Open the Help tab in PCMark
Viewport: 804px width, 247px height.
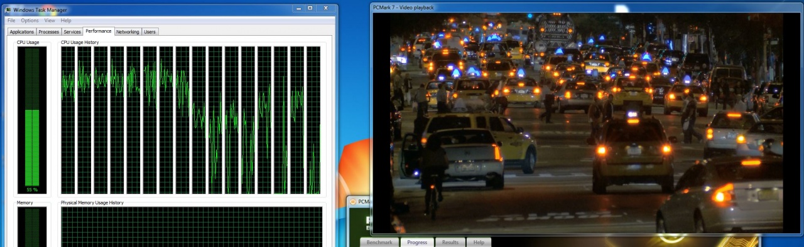pyautogui.click(x=479, y=242)
